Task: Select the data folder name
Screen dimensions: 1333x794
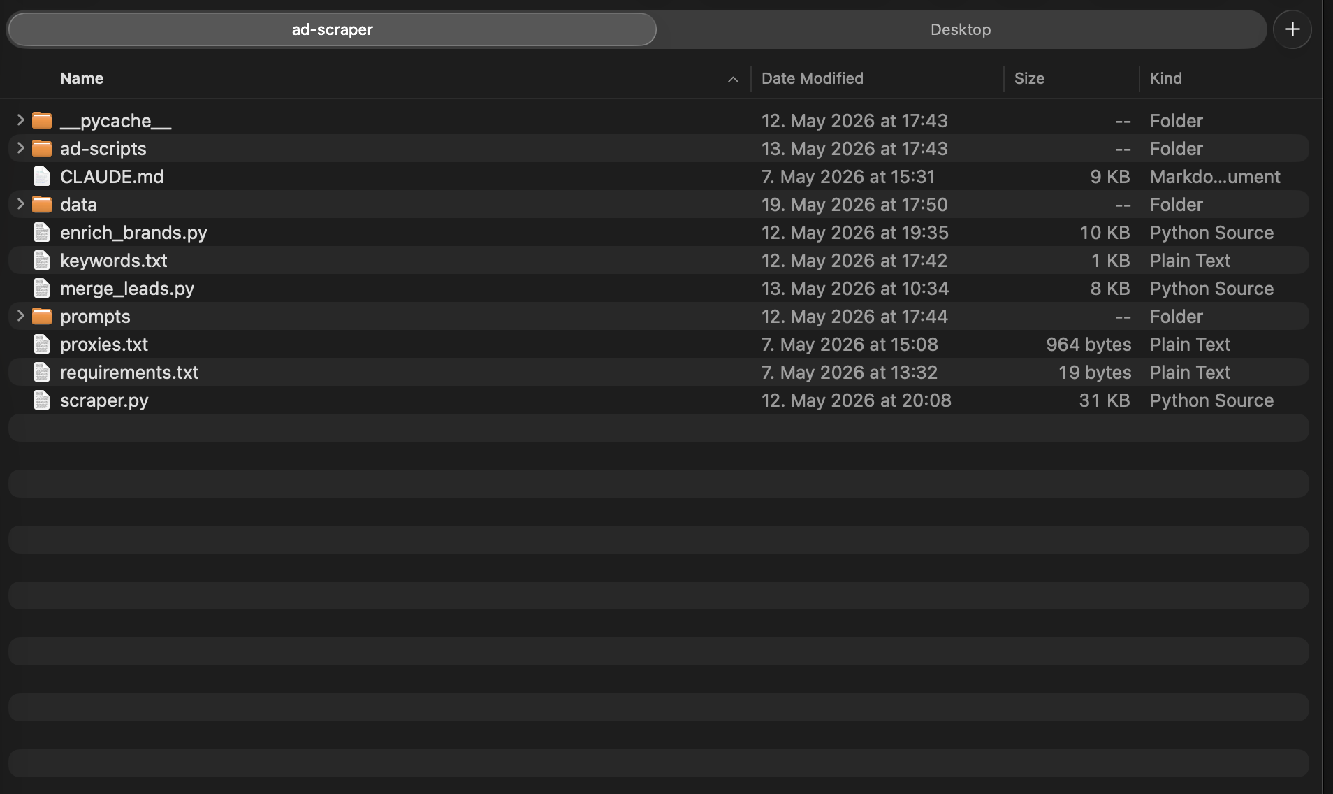Action: point(78,205)
